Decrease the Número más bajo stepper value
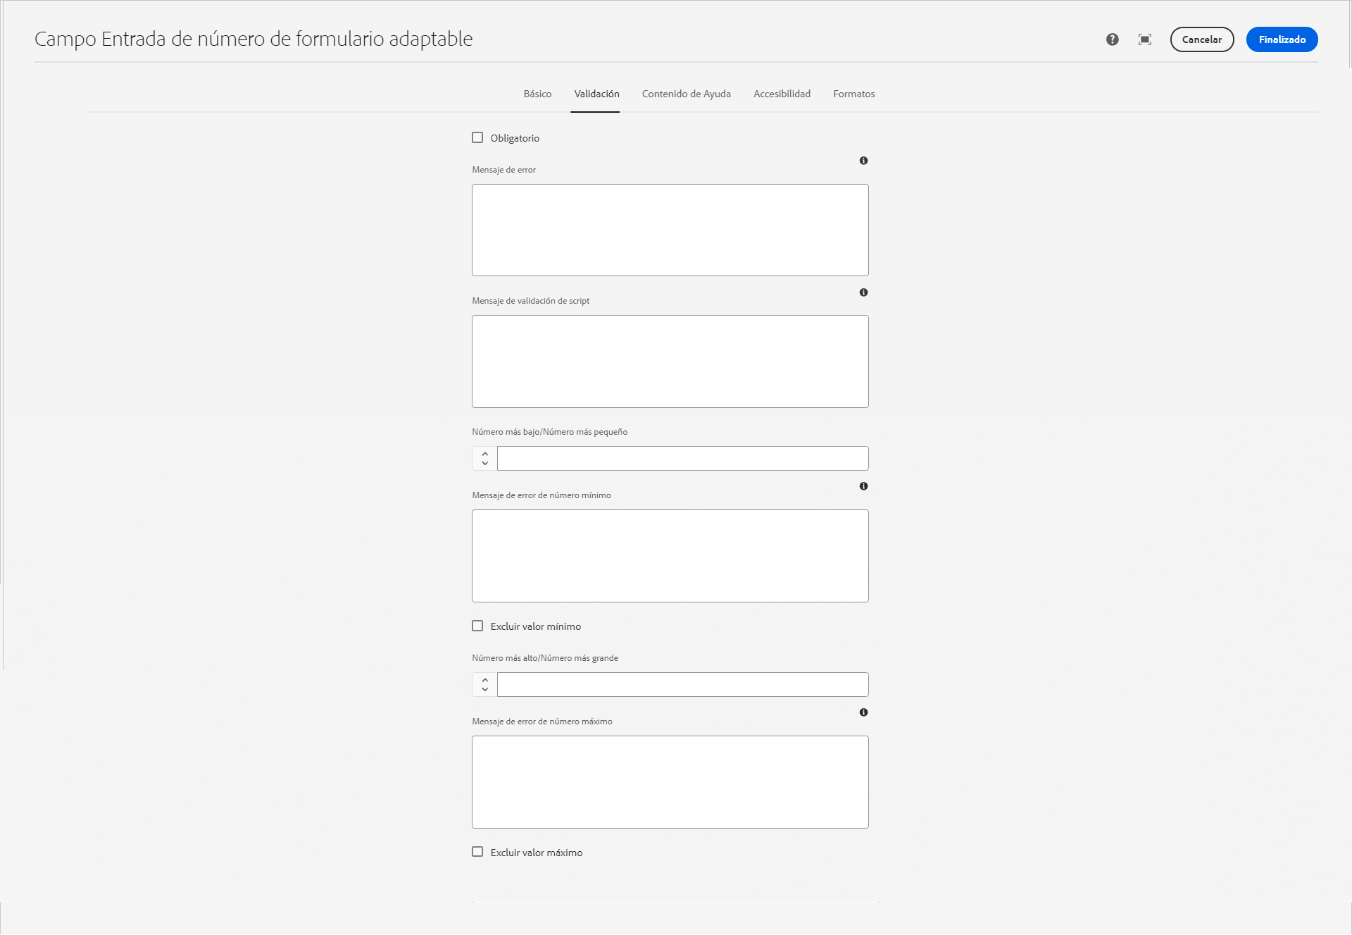1352x935 pixels. [x=484, y=464]
